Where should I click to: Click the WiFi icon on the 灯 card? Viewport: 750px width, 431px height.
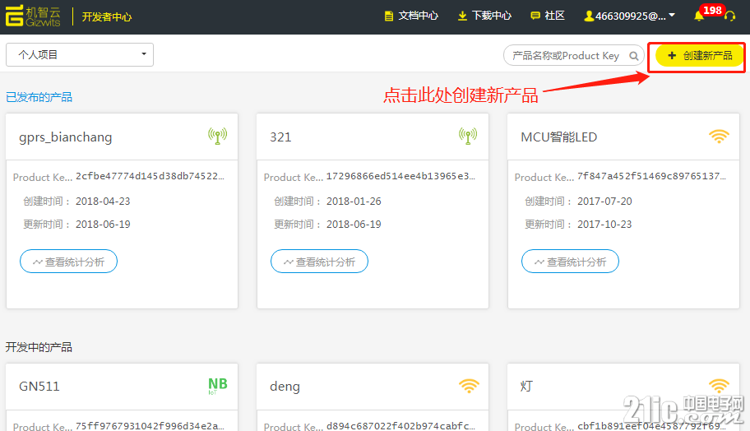click(x=719, y=386)
